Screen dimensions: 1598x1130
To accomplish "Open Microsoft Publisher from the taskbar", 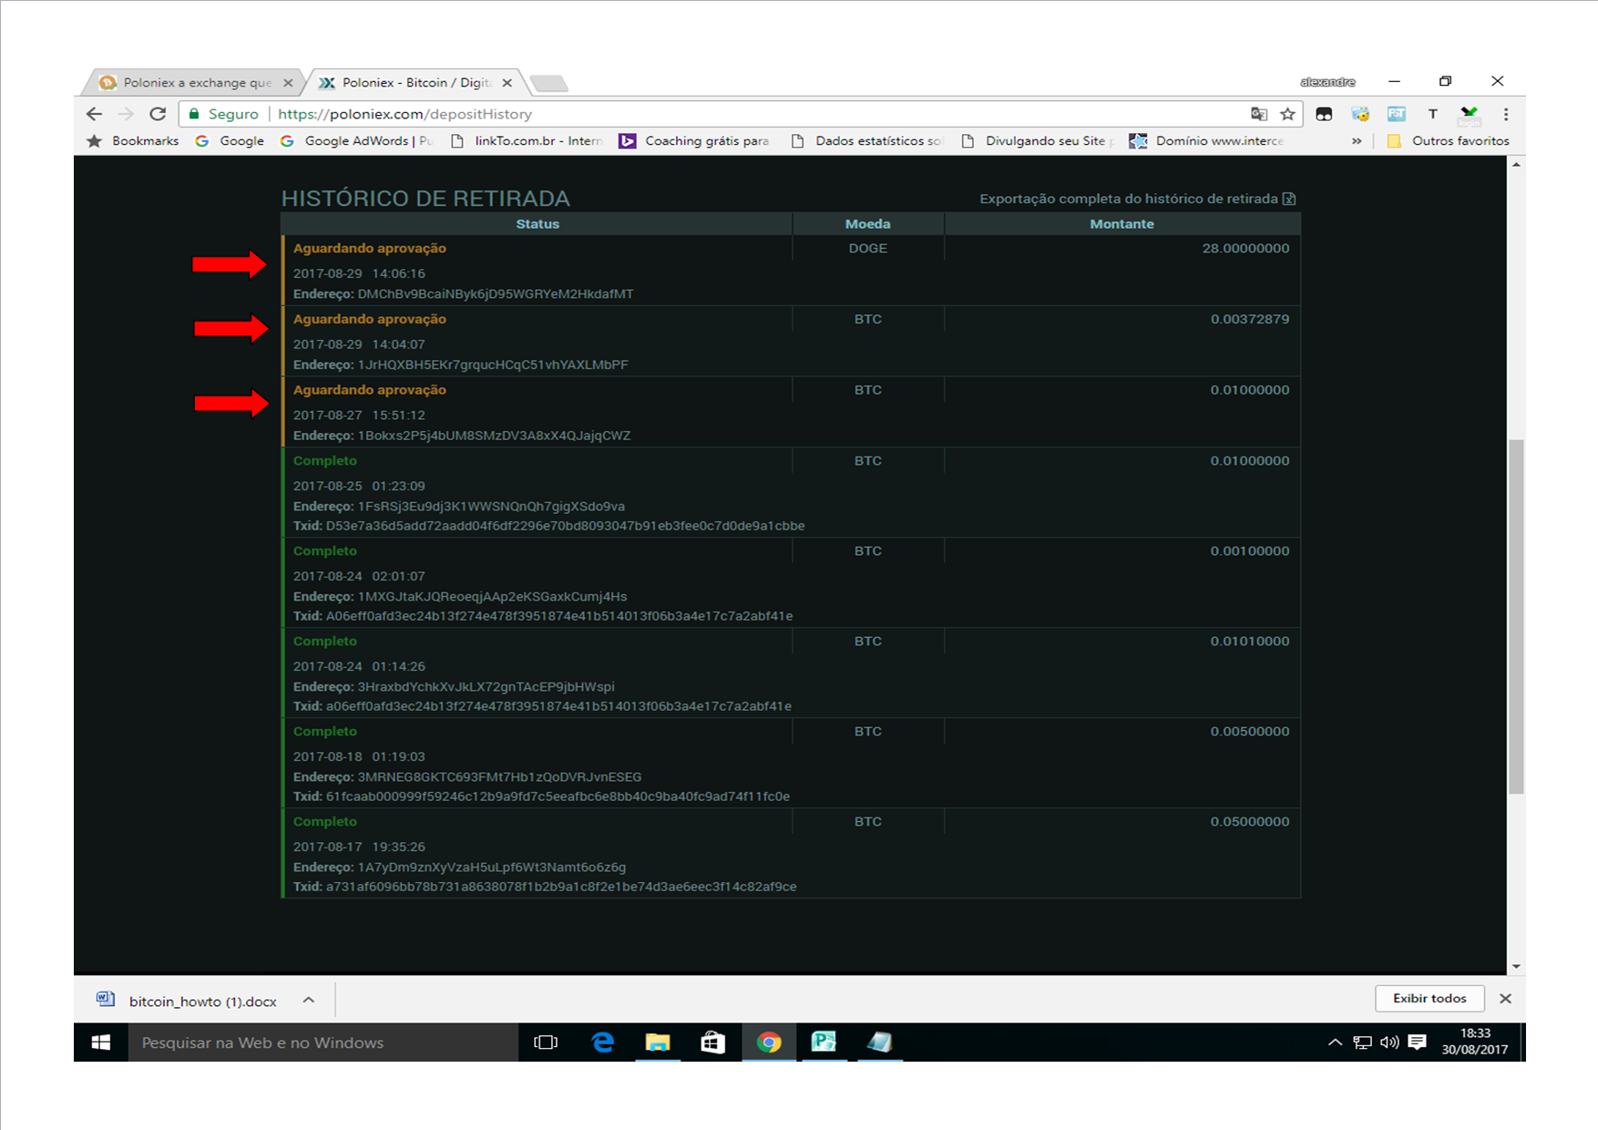I will (x=824, y=1043).
